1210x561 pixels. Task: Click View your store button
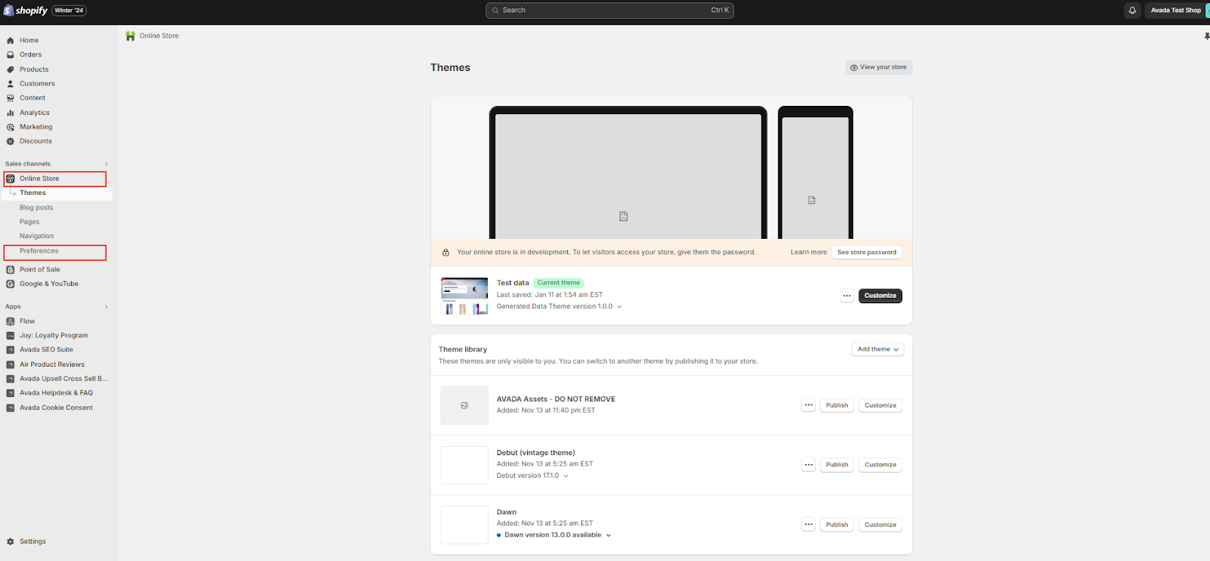click(x=879, y=67)
